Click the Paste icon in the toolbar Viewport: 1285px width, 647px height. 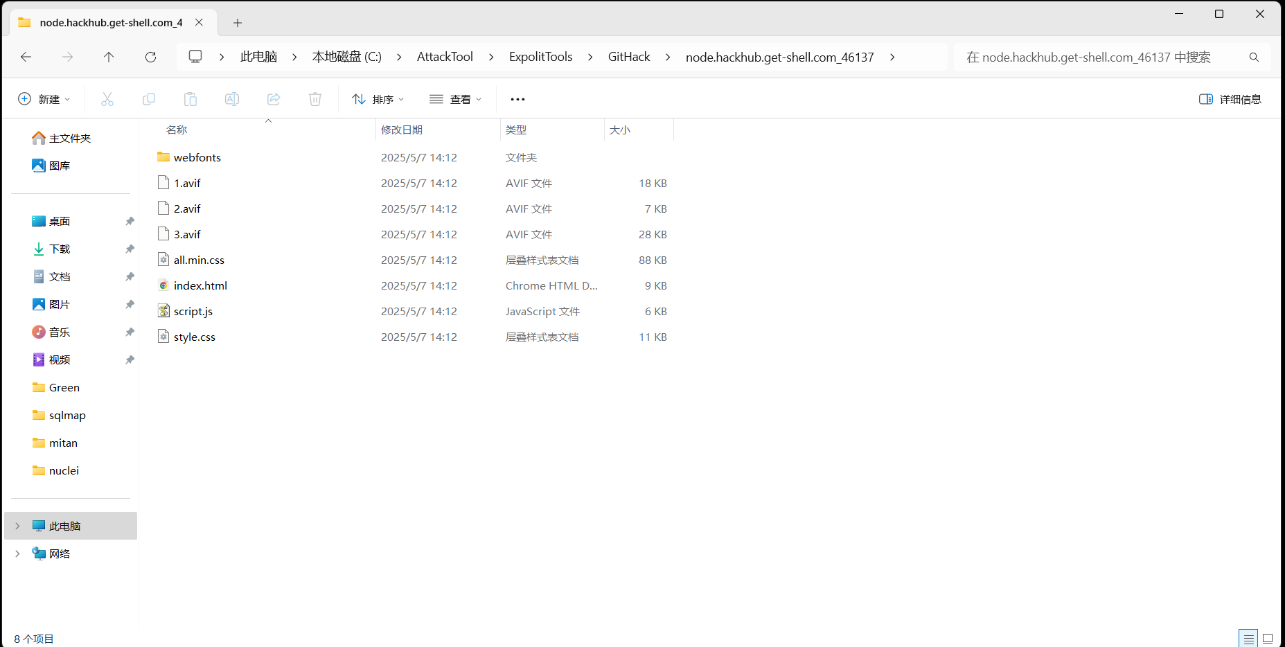(190, 99)
